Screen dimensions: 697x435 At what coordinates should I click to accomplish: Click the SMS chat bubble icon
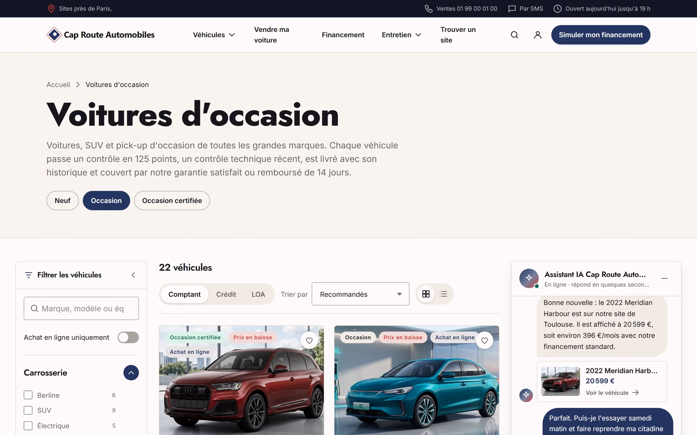(512, 9)
